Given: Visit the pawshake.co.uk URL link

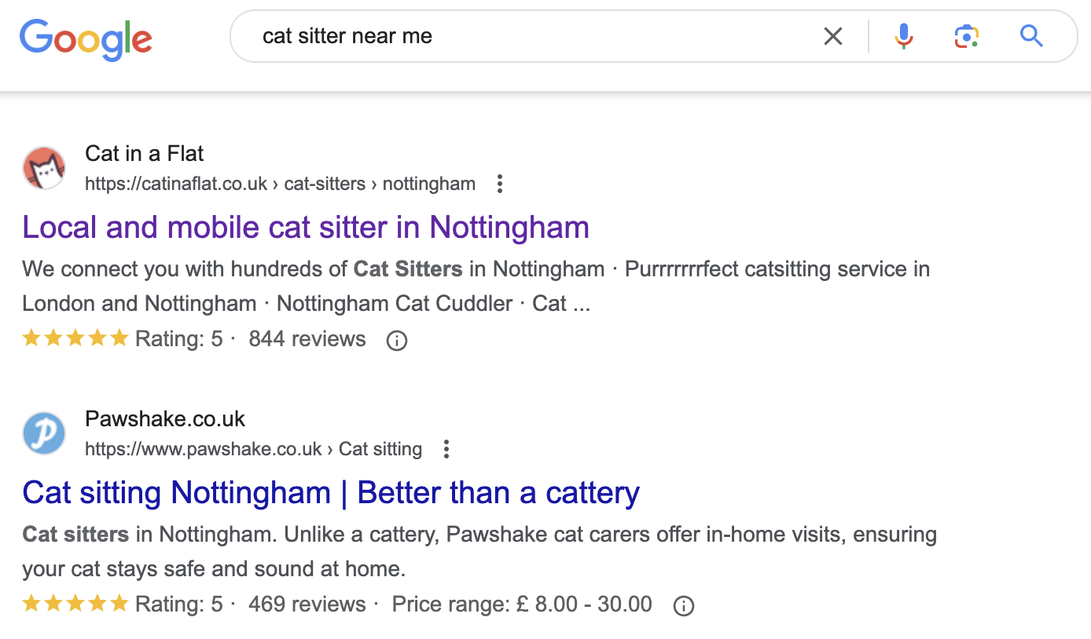Looking at the screenshot, I should coord(204,448).
